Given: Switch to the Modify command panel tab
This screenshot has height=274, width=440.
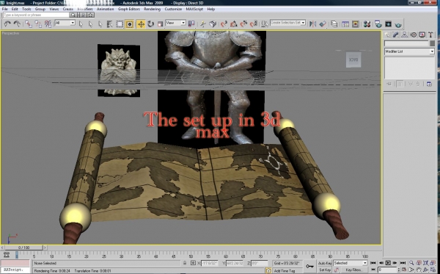Looking at the screenshot, I should click(396, 35).
